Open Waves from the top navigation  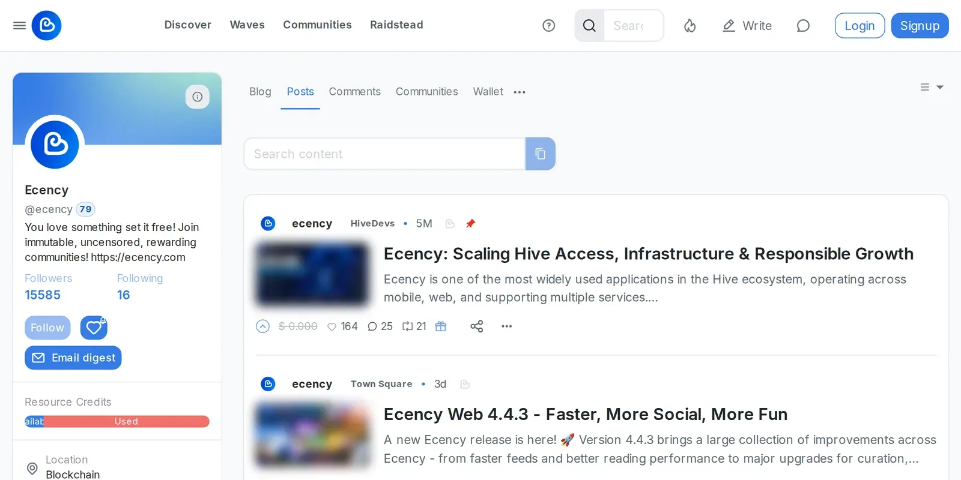(x=247, y=25)
